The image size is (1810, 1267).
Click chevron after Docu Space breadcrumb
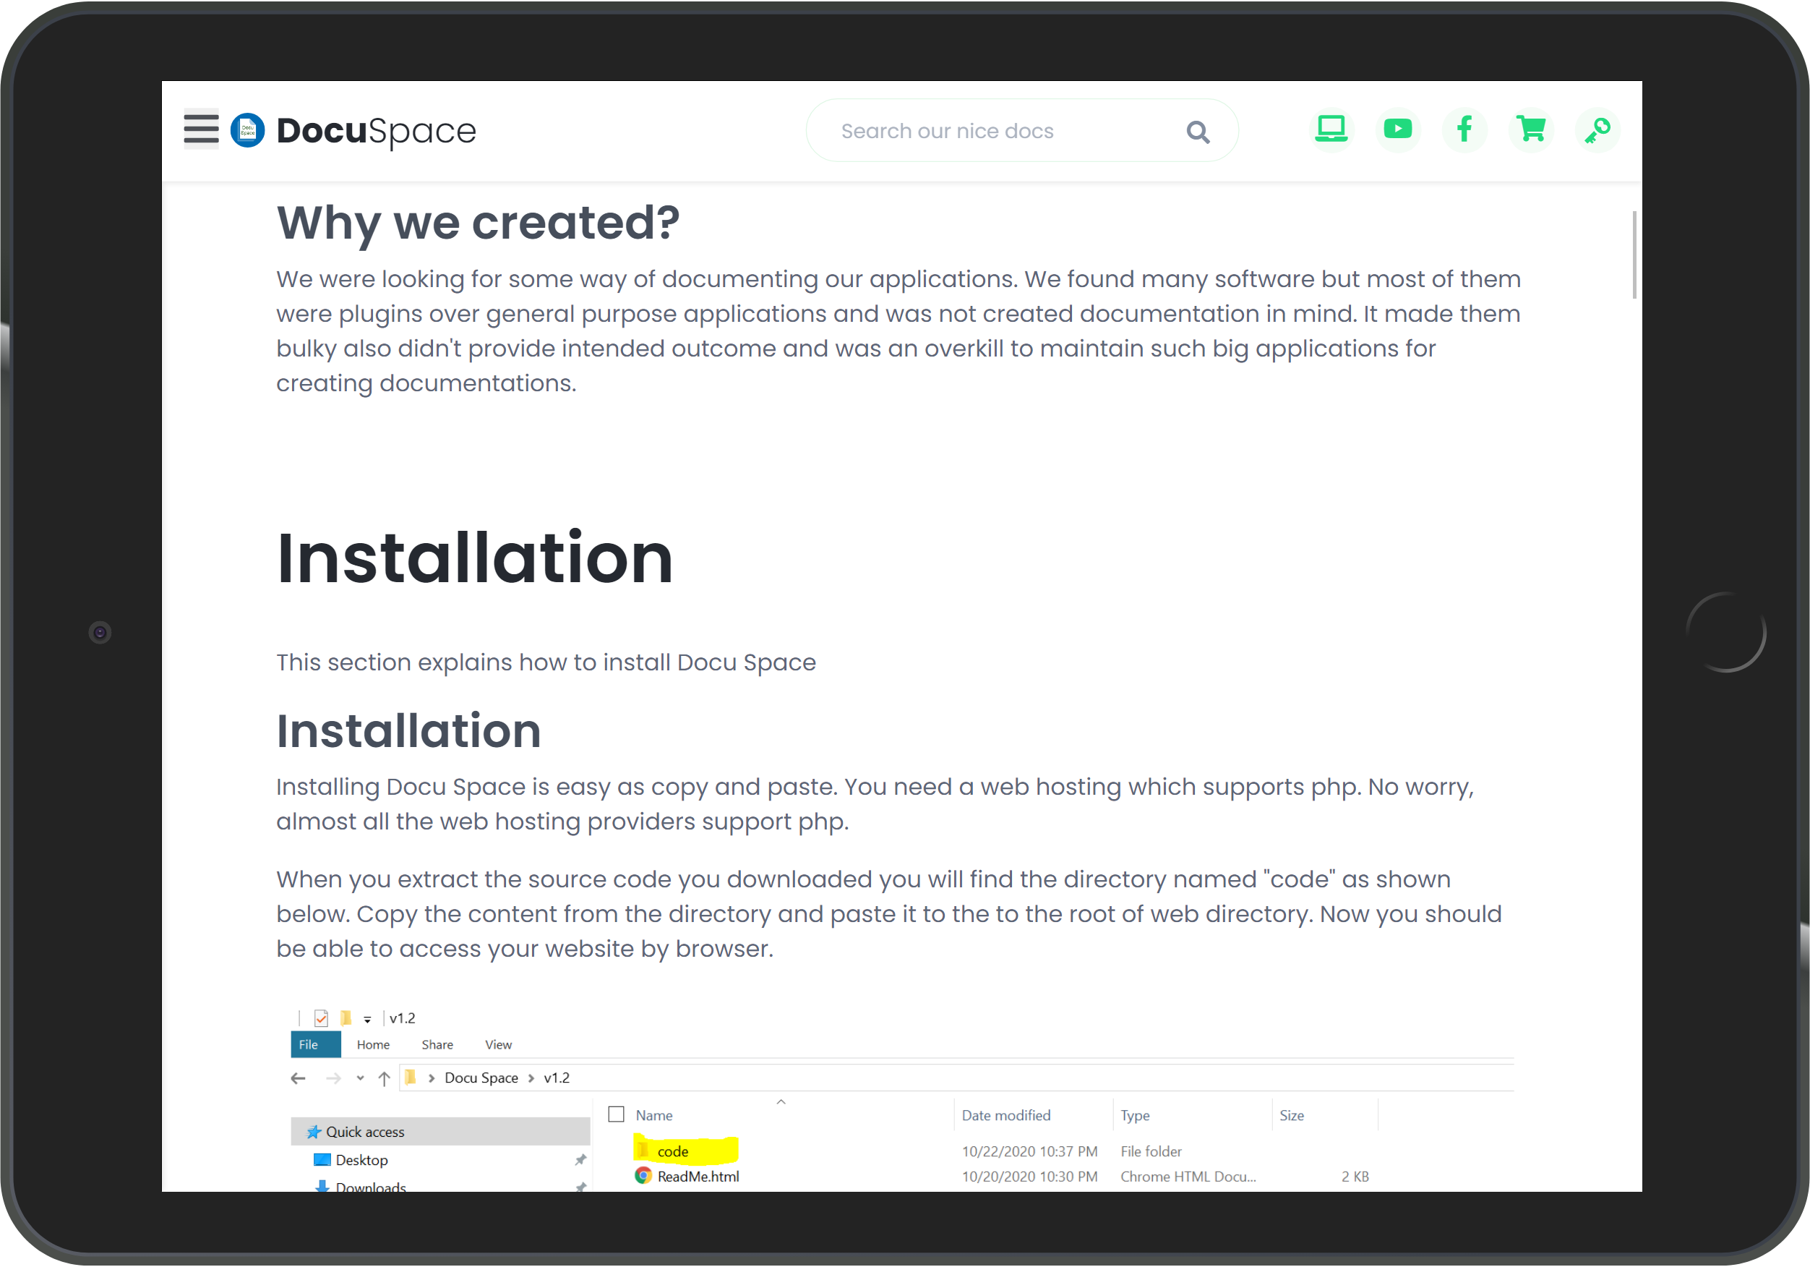pos(531,1078)
